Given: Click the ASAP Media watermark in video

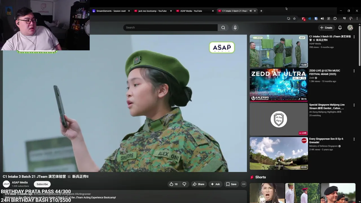Looking at the screenshot, I should point(222,47).
